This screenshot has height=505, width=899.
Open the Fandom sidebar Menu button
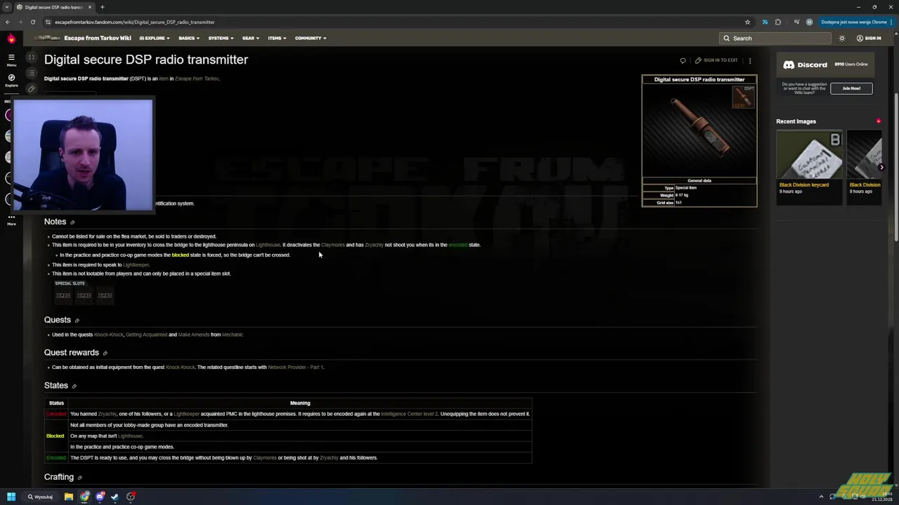point(11,60)
